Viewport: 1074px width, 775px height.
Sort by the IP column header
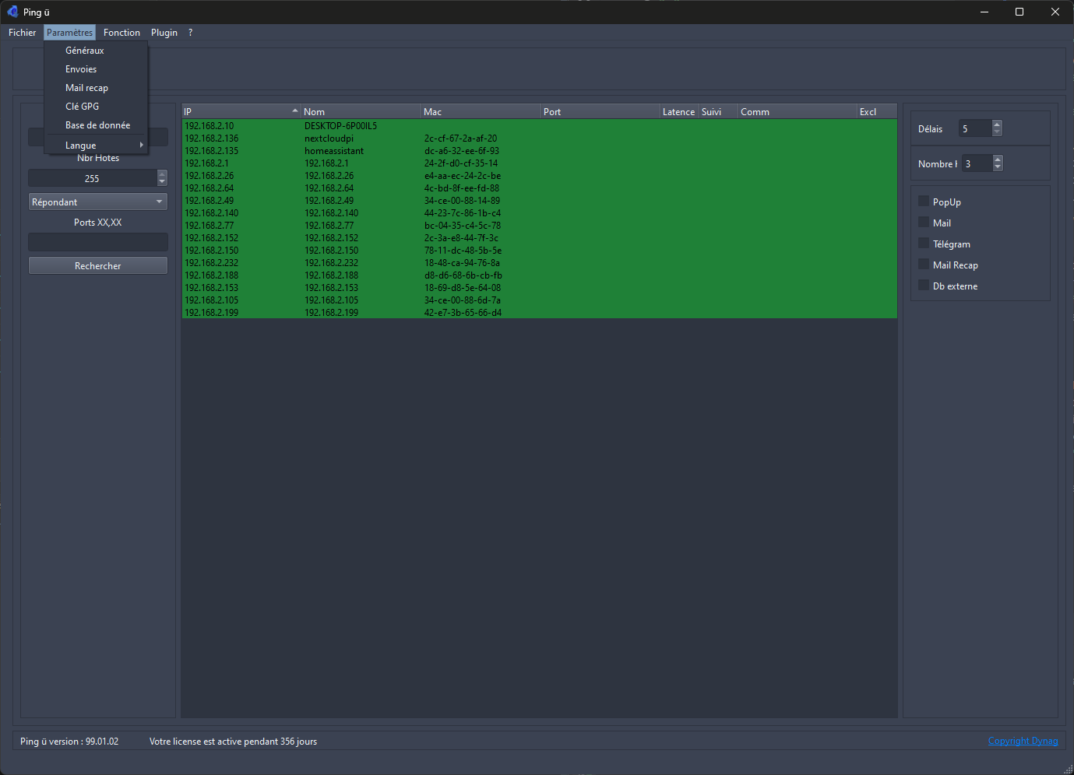point(241,112)
